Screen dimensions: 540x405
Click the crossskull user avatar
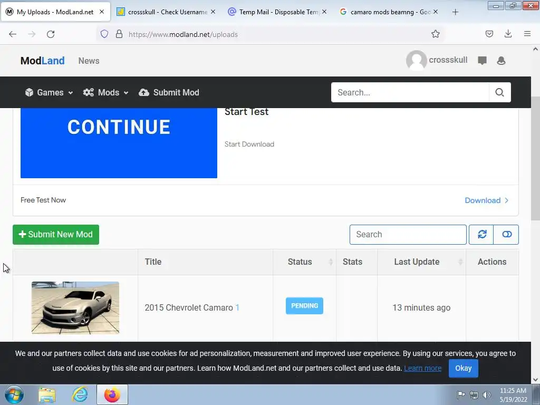tap(417, 60)
